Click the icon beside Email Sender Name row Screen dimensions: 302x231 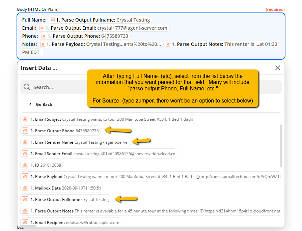pos(25,142)
